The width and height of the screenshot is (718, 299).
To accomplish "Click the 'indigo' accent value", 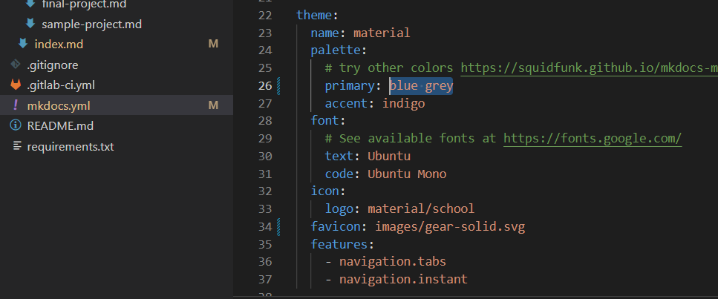I will pos(403,103).
